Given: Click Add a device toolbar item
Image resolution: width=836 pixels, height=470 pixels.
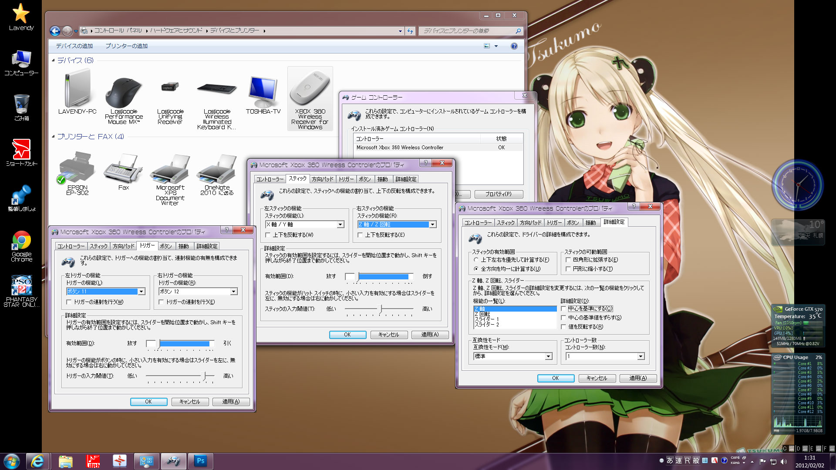Looking at the screenshot, I should tap(74, 46).
